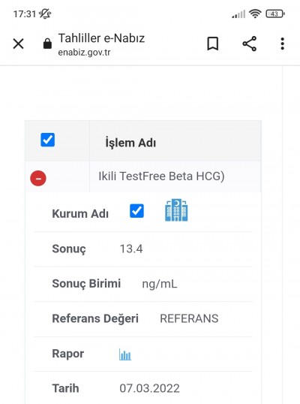
Task: Tap the muted notifications bell icon
Action: pyautogui.click(x=45, y=14)
